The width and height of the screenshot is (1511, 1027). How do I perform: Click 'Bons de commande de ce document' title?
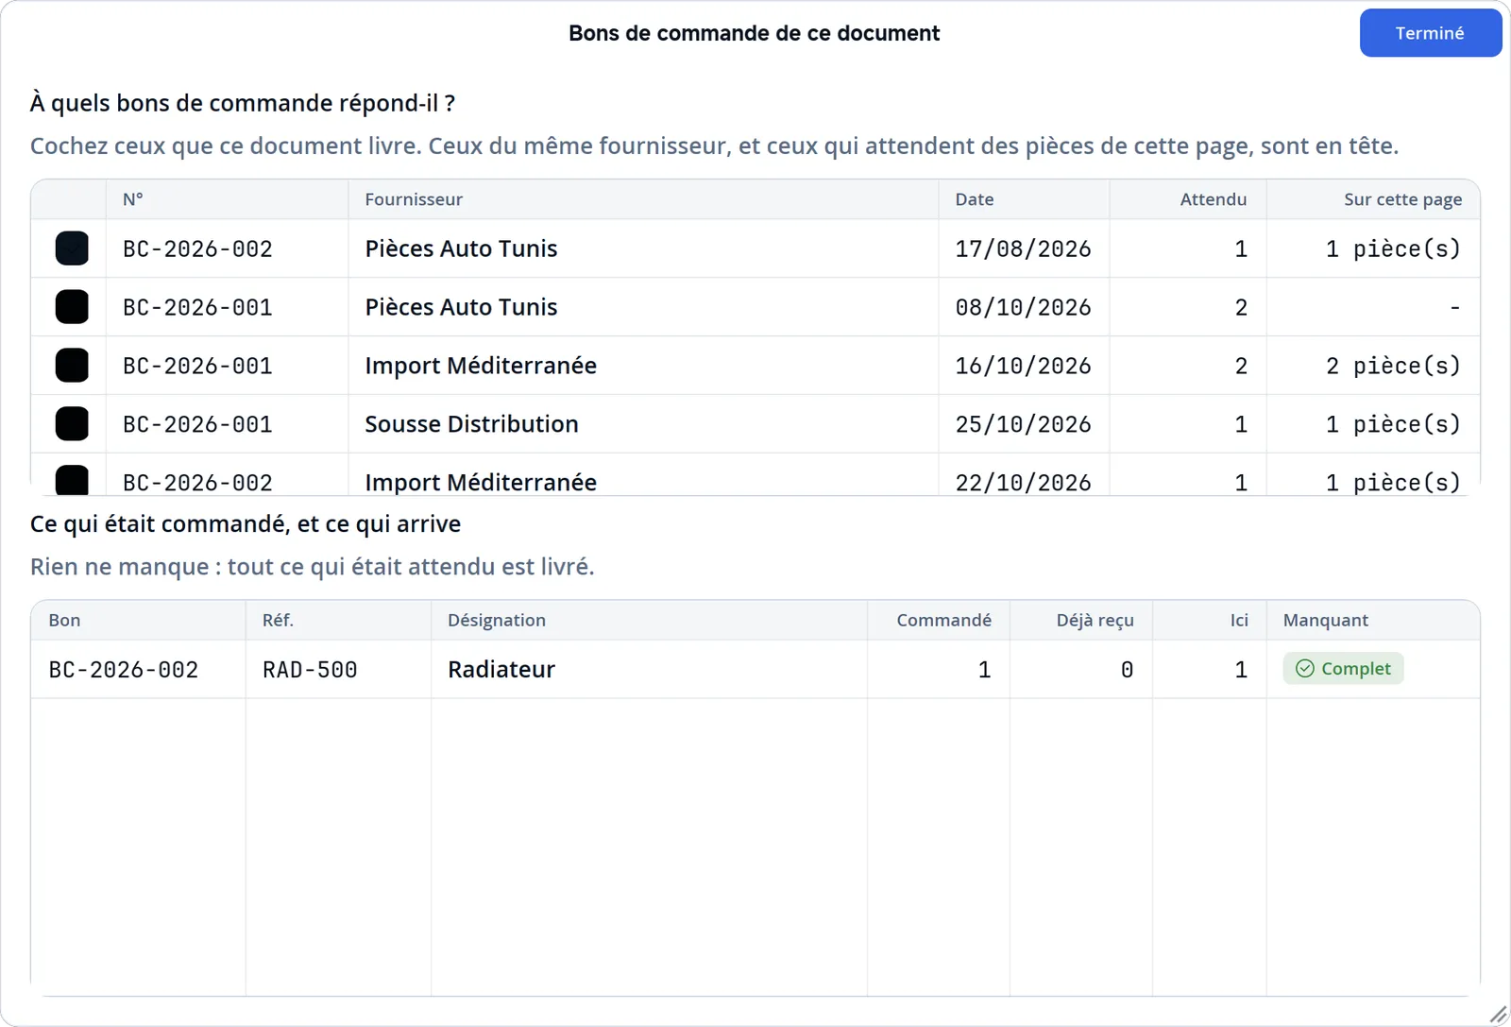click(754, 33)
